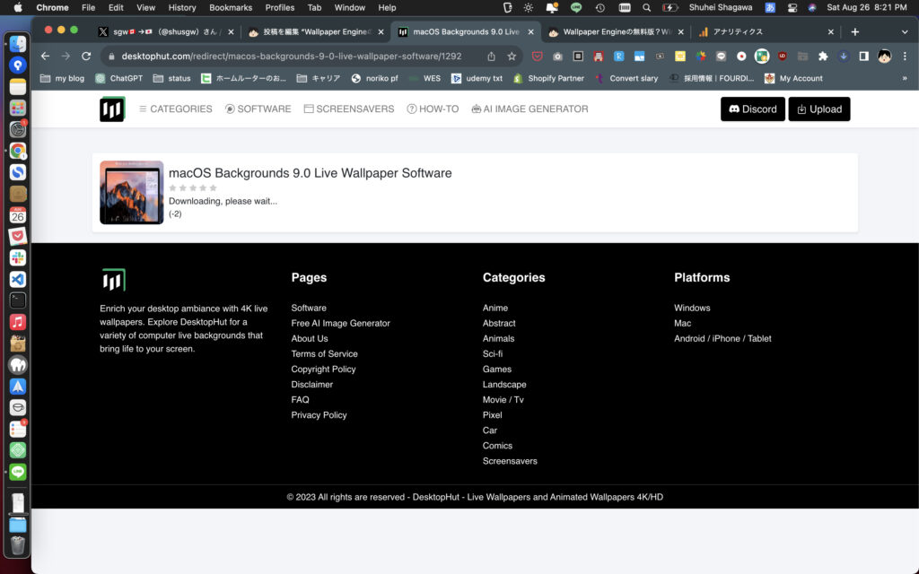Close the macOS Backgrounds 9.0 Live tab
Screen dimensions: 919x574
(x=530, y=31)
